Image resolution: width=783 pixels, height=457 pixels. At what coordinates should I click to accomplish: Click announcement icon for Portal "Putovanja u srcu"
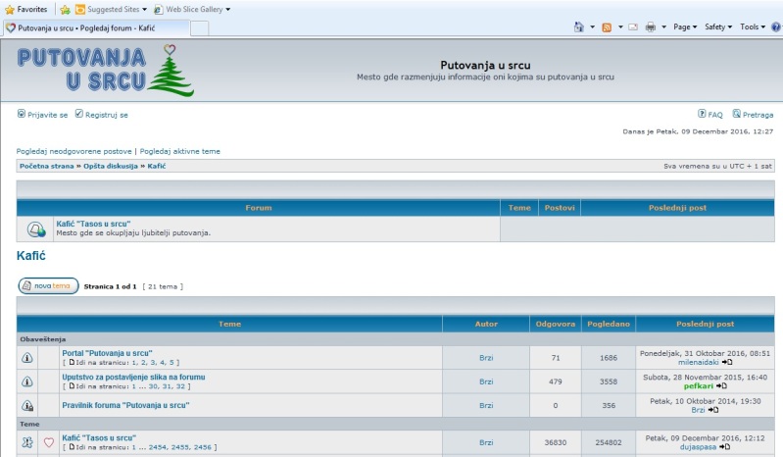(x=27, y=358)
